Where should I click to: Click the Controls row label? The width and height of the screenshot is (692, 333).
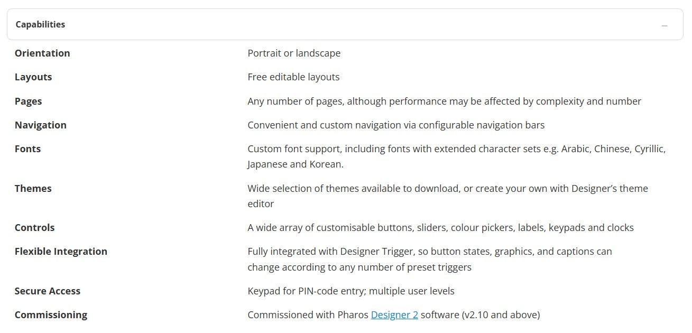[34, 228]
